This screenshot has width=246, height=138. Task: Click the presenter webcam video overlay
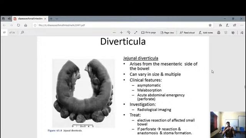228,125
